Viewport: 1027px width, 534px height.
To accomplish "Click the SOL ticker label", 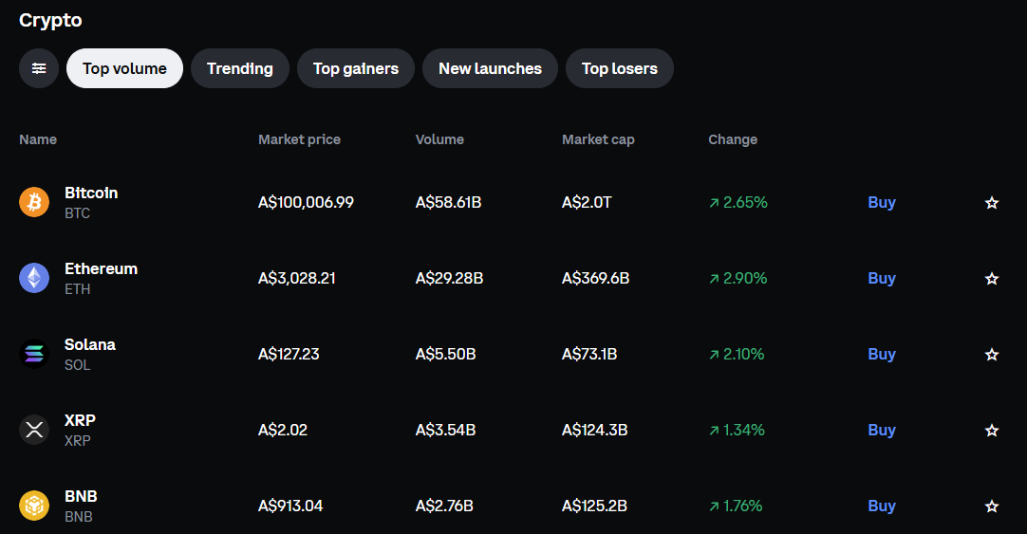I will [77, 365].
